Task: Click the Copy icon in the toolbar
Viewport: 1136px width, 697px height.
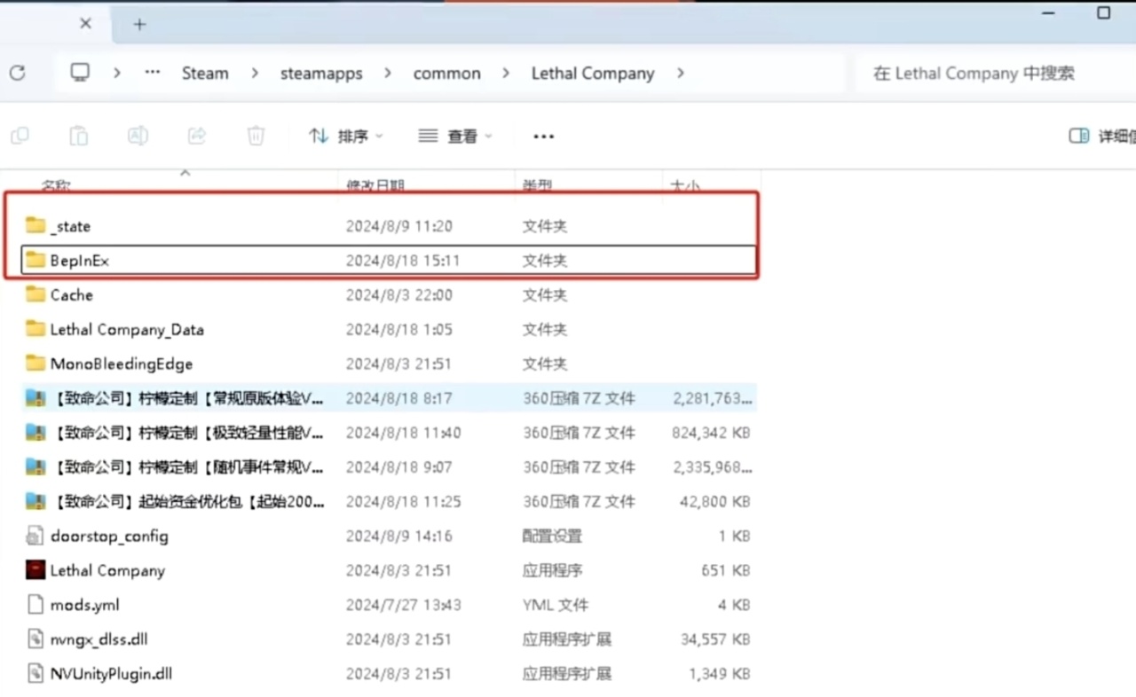Action: click(x=20, y=136)
